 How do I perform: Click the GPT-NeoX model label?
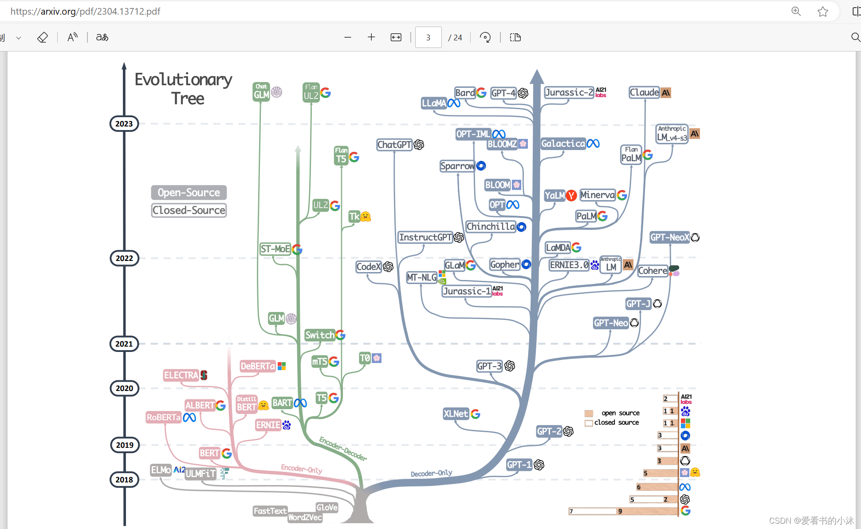pos(670,237)
